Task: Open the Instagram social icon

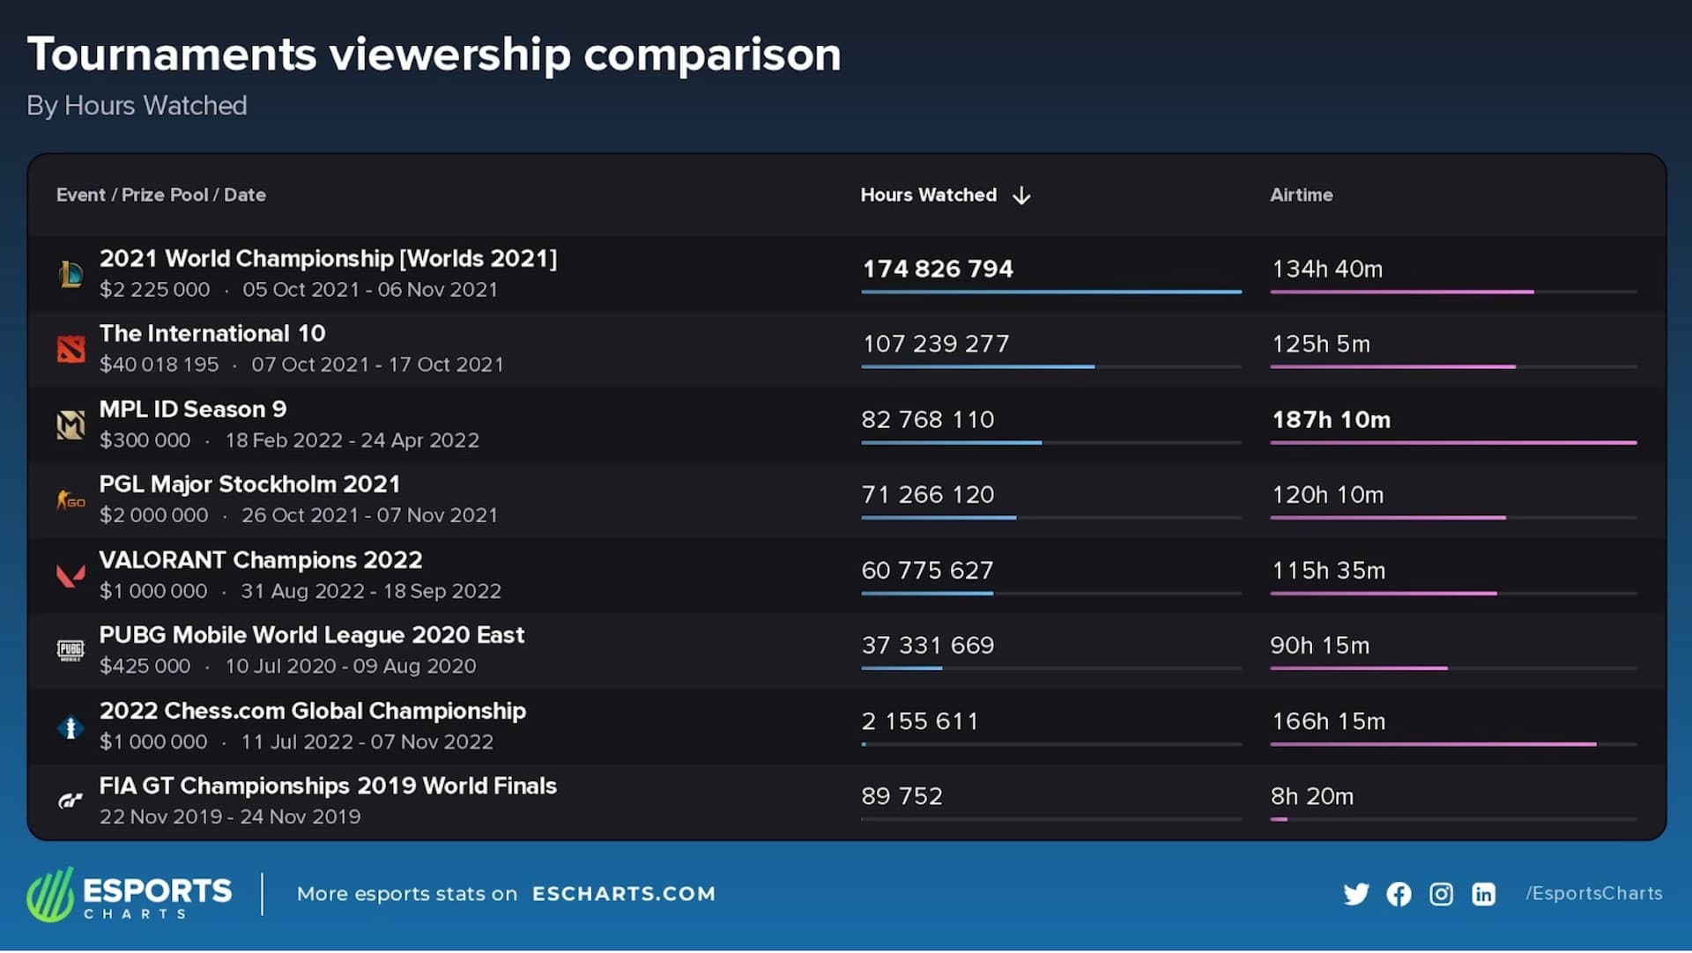Action: pos(1441,894)
